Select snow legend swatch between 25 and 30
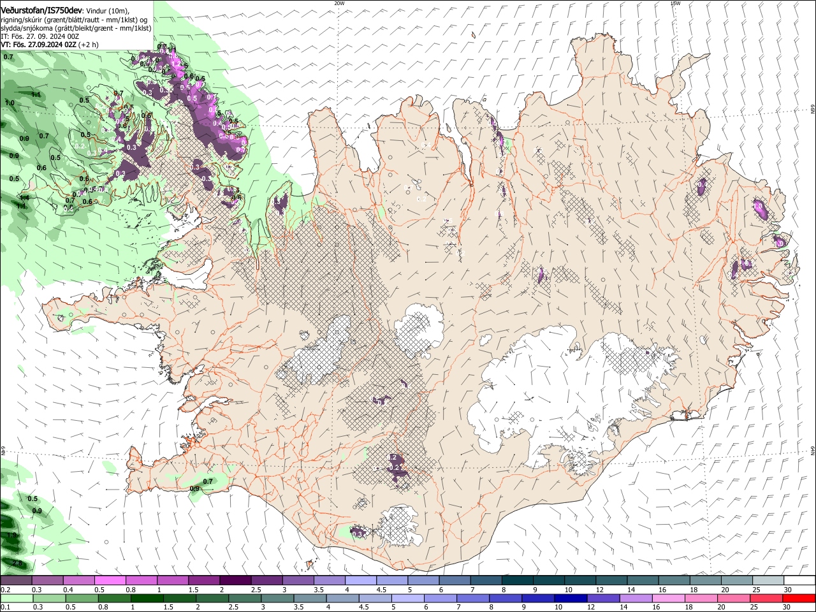 (767, 580)
